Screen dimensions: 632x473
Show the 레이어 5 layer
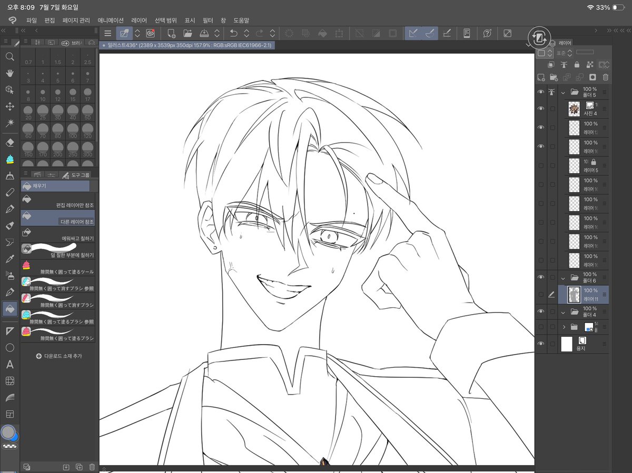coord(540,165)
